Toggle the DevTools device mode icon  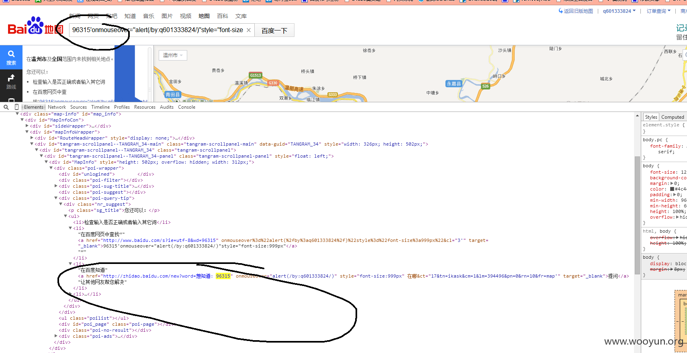16,107
